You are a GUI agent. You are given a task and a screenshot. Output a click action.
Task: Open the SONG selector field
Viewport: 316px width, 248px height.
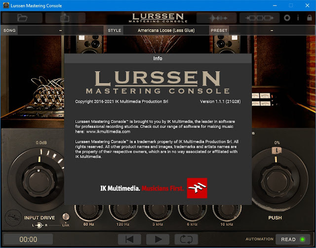coord(60,31)
